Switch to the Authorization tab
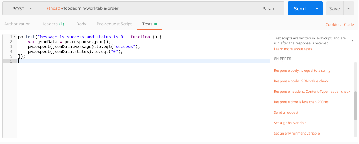This screenshot has width=359, height=144. pos(17,24)
